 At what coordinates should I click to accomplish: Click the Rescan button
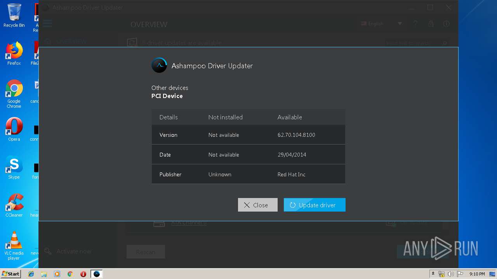146,252
